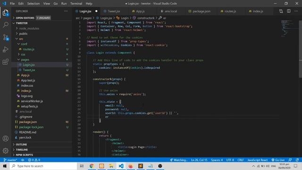Open routes.js in the file tree
Image resolution: width=302 pixels, height=170 pixels.
[x=42, y=49]
